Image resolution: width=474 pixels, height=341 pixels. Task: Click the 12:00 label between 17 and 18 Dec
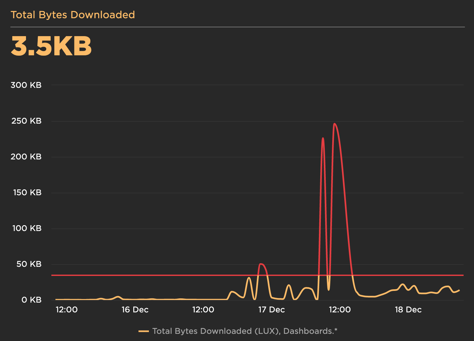click(340, 310)
